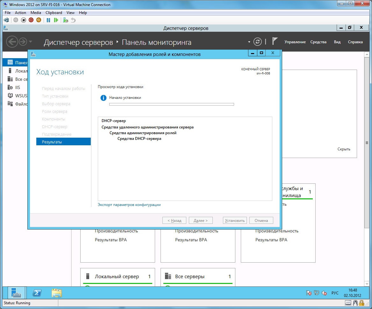
Task: Click the Отмена button
Action: [x=261, y=220]
